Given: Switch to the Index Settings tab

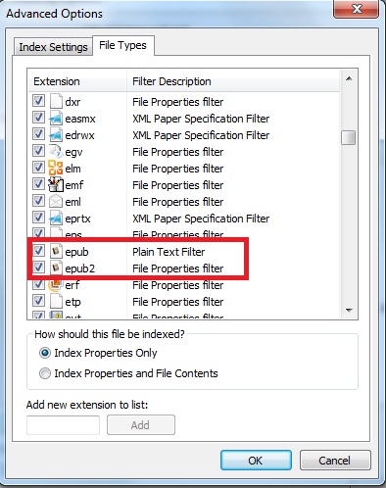Looking at the screenshot, I should 53,47.
